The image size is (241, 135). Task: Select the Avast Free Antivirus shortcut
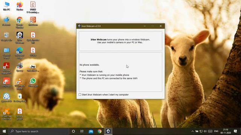pyautogui.click(x=6, y=114)
